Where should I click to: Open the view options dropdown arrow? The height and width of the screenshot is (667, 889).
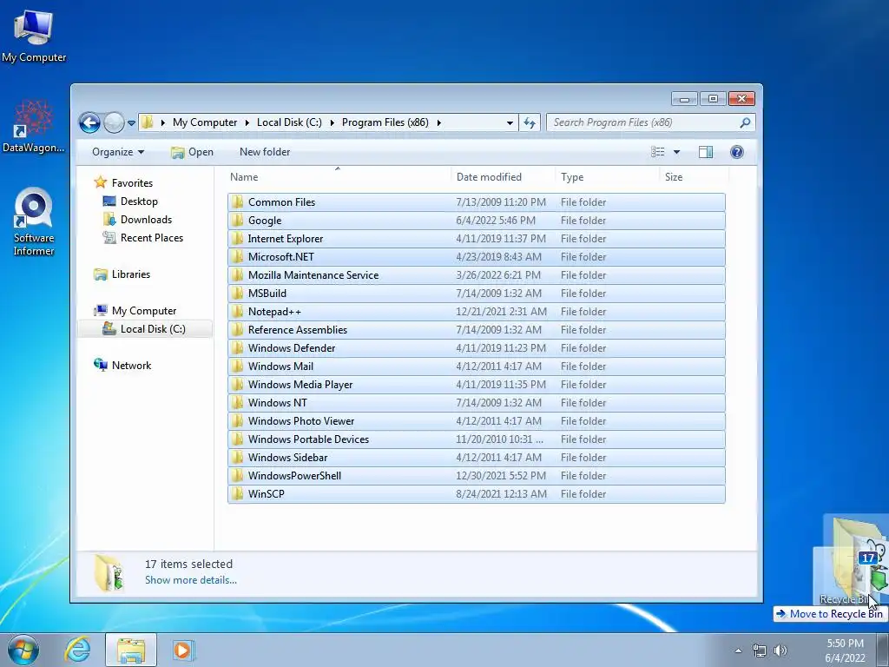676,152
